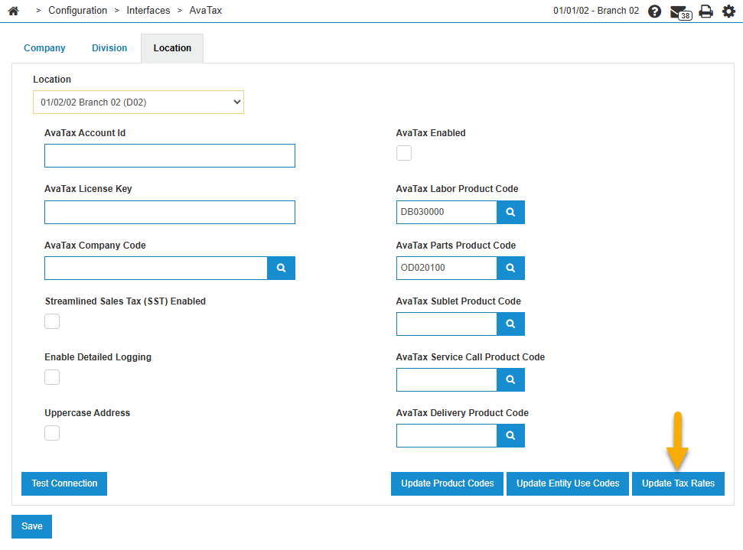Image resolution: width=743 pixels, height=550 pixels.
Task: Click Update Product Codes button
Action: coord(448,483)
